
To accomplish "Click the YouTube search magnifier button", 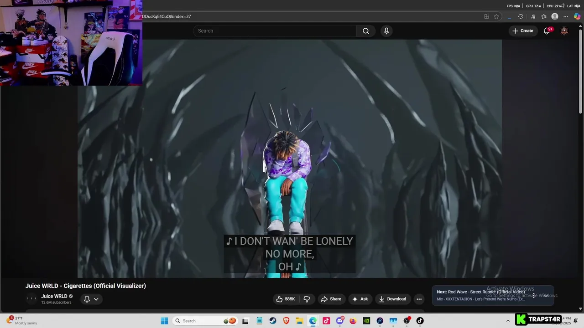I will tap(366, 31).
